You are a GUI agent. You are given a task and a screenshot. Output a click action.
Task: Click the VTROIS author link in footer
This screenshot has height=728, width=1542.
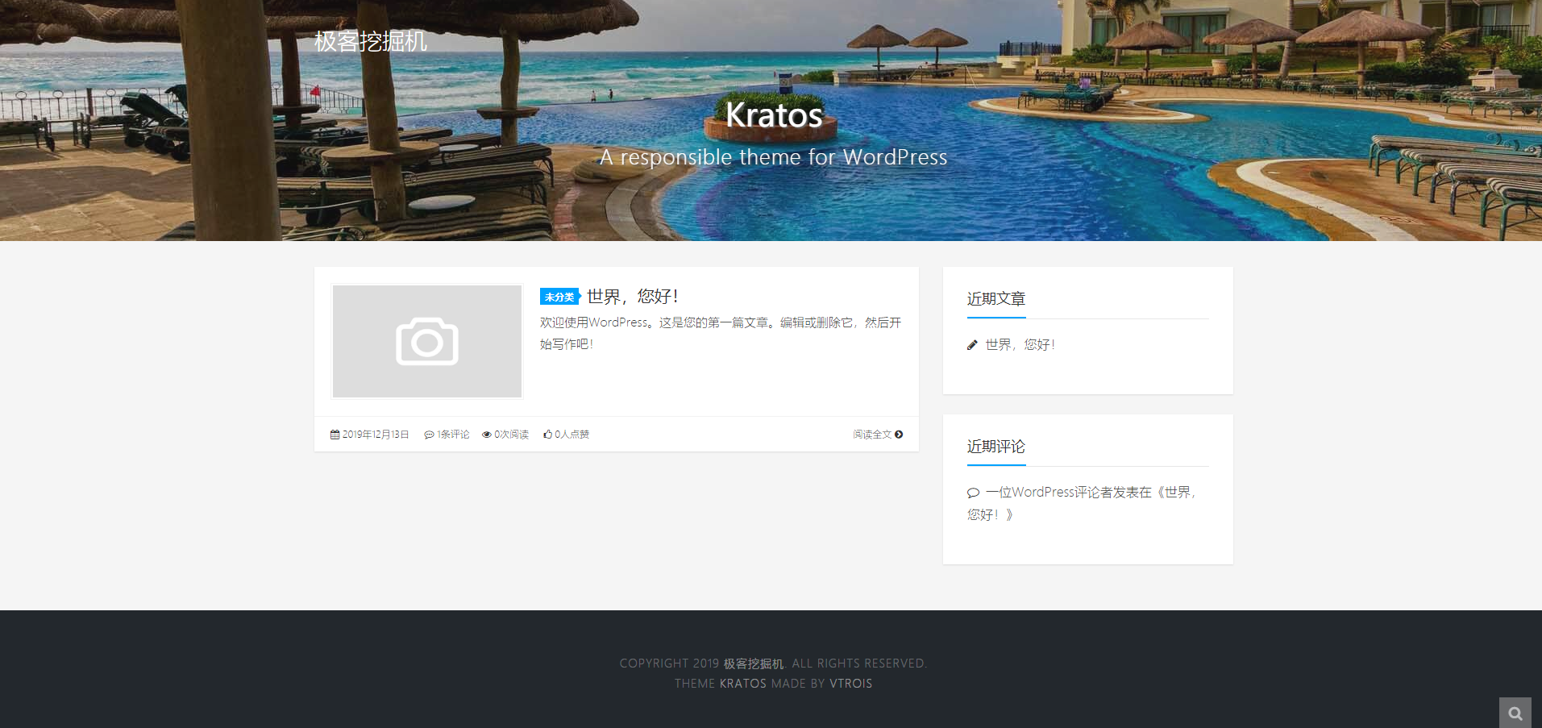point(851,684)
